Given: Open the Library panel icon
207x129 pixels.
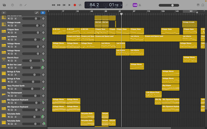Looking at the screenshot, I should pyautogui.click(x=4, y=5).
